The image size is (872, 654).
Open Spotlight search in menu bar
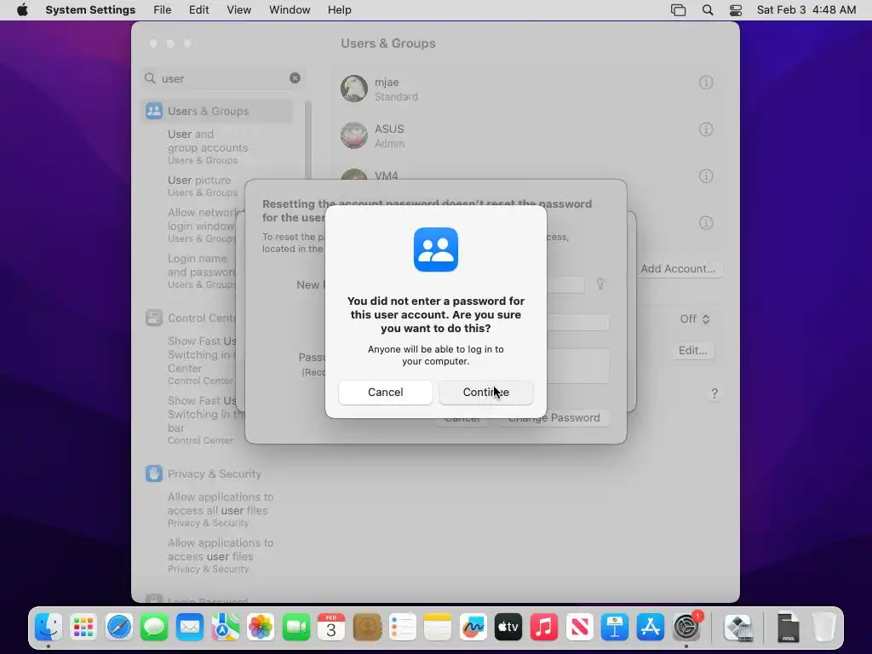coord(708,10)
